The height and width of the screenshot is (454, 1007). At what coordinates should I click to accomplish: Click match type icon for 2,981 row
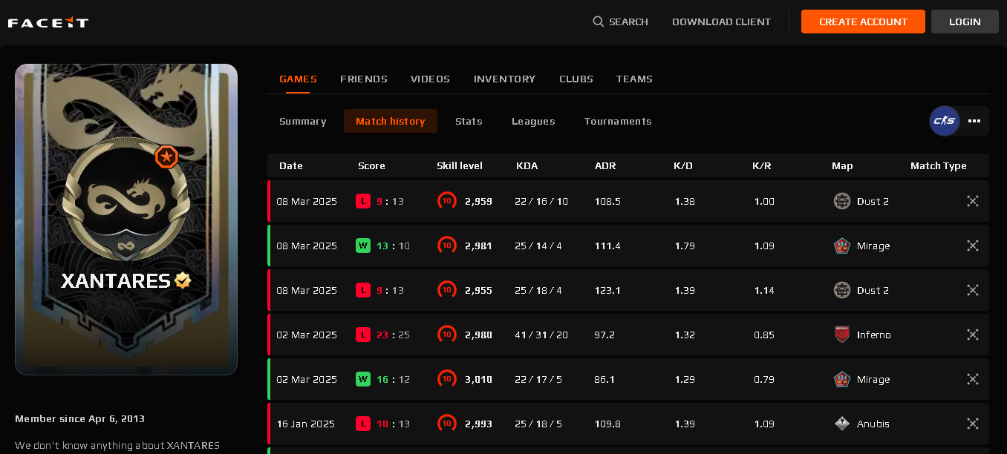[973, 246]
